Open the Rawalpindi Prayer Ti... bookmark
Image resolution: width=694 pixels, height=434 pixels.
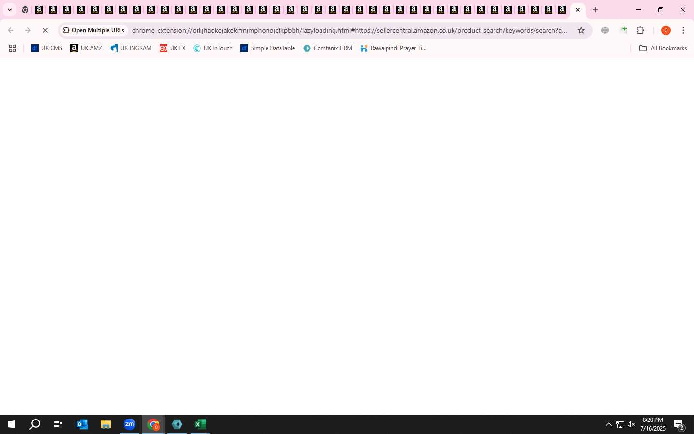[394, 48]
